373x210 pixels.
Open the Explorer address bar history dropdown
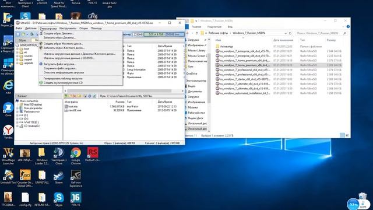click(x=286, y=33)
